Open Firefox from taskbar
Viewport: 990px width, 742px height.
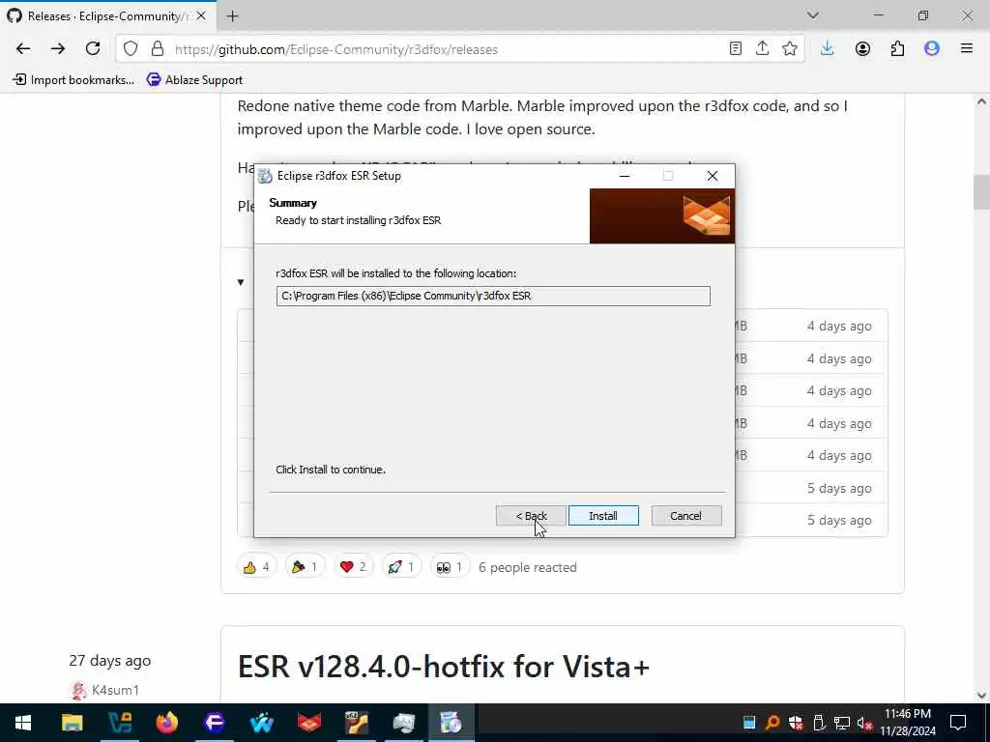click(166, 723)
